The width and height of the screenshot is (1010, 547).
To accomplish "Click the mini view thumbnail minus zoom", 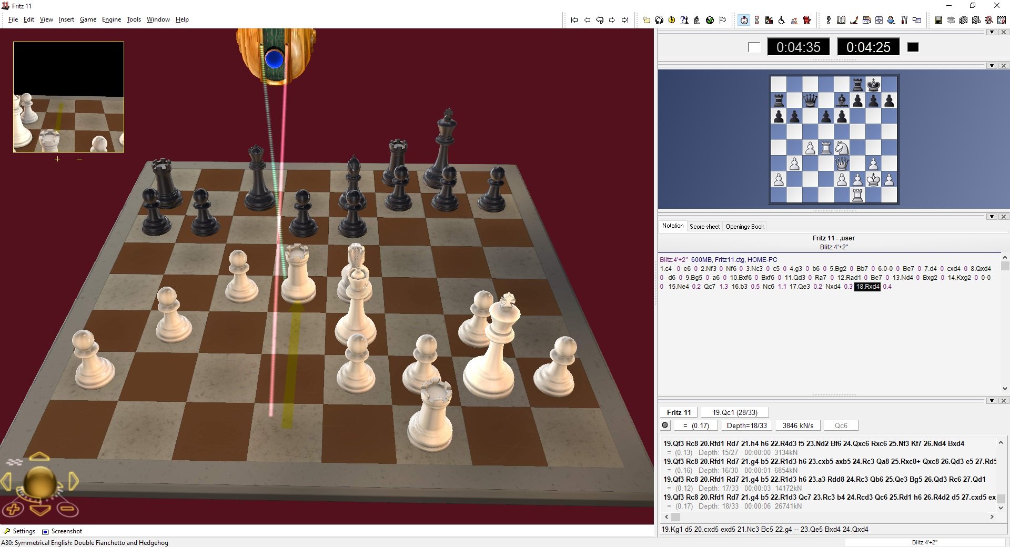I will [x=79, y=159].
